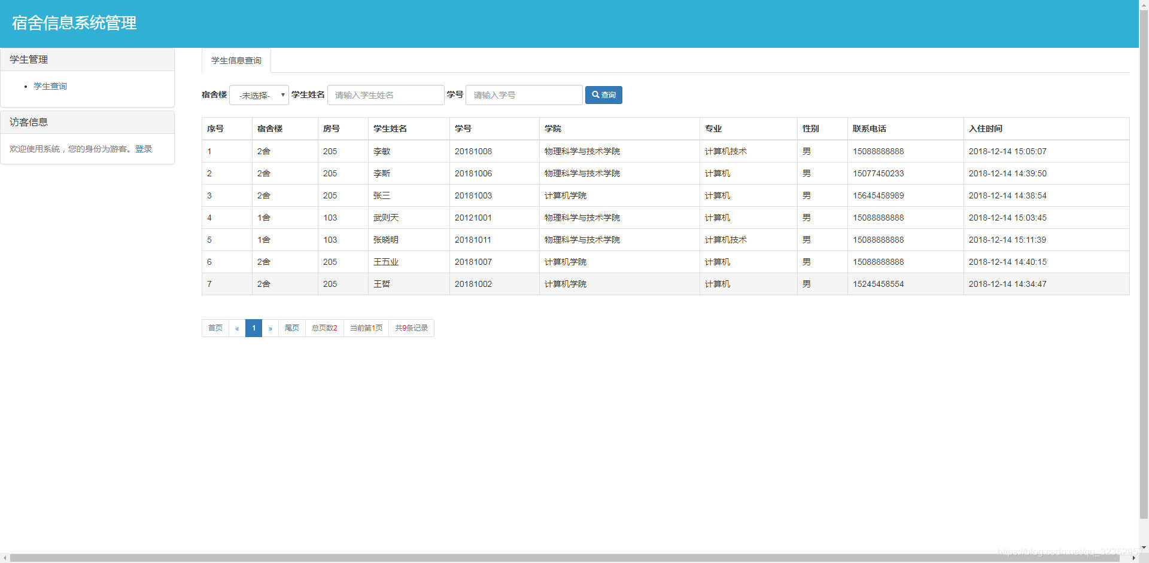Click student number 20181002
This screenshot has width=1149, height=563.
click(473, 284)
